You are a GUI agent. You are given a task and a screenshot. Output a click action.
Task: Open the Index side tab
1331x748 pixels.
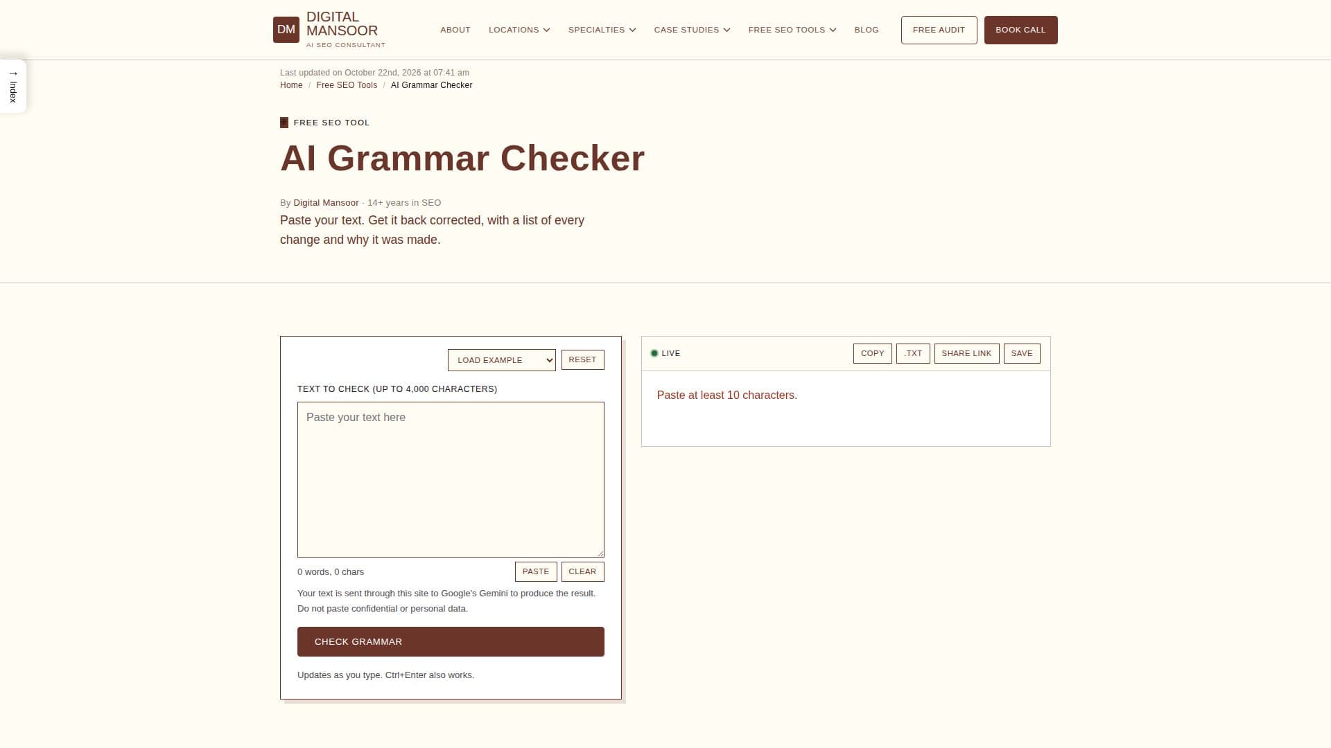12,86
